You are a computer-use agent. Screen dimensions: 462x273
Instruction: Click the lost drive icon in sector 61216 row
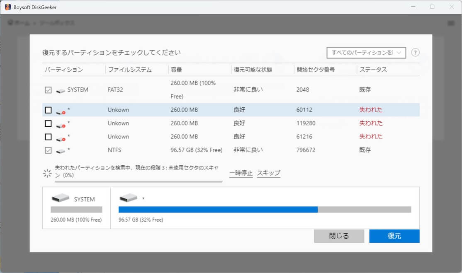click(61, 139)
